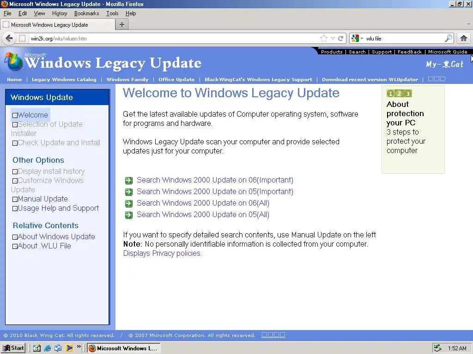Click Search Windows 2000 Update on 05(Important)

pyautogui.click(x=215, y=191)
